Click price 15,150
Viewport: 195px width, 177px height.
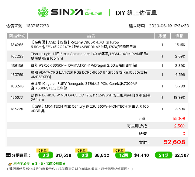(x=180, y=45)
